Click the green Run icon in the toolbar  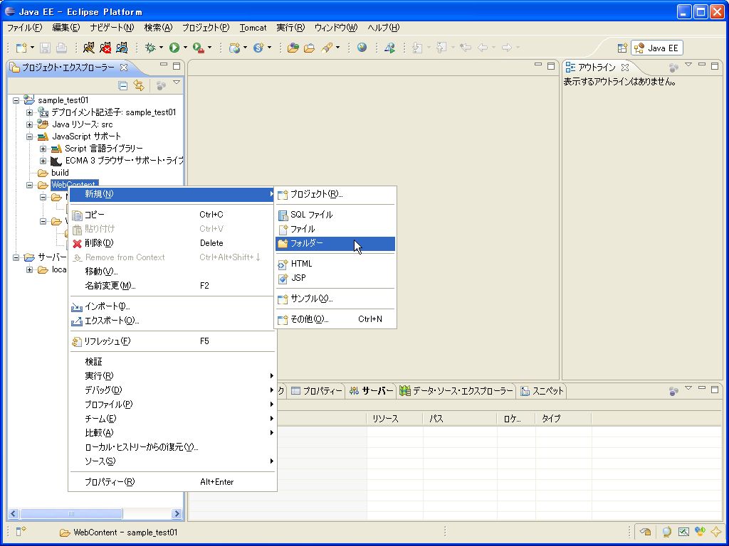[174, 48]
